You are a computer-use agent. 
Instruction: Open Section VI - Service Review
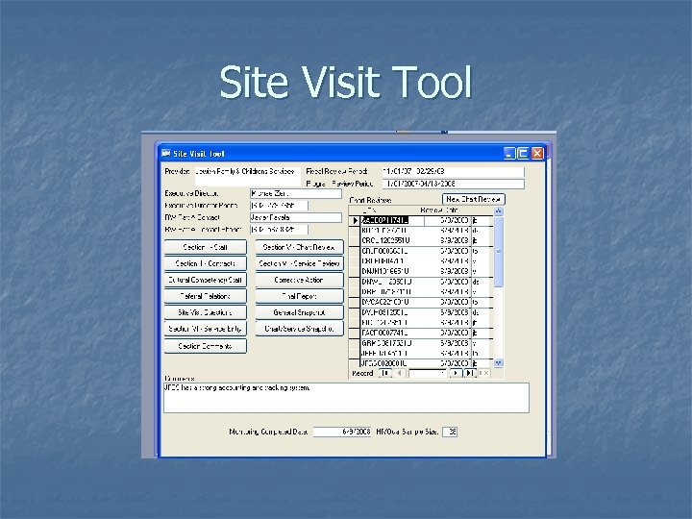point(299,263)
